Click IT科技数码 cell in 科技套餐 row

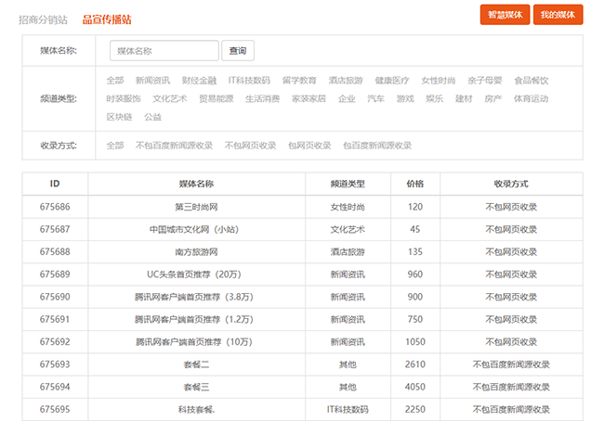(348, 410)
